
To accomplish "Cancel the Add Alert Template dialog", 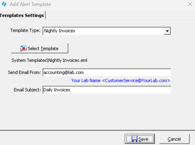I will (174, 139).
